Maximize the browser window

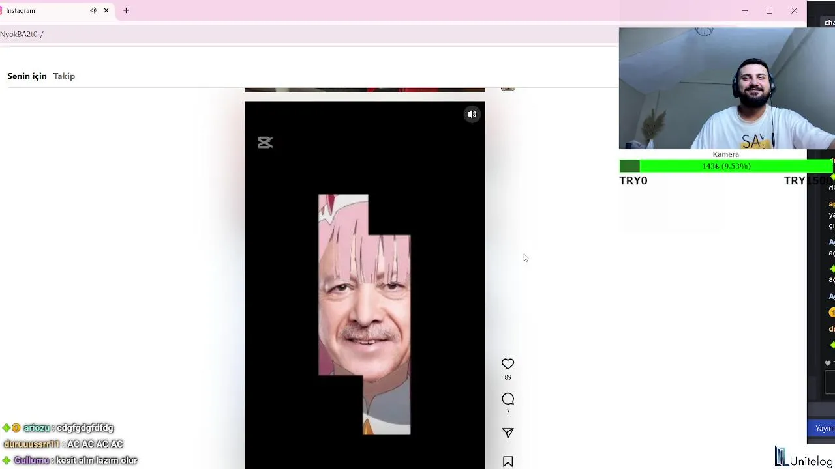769,10
